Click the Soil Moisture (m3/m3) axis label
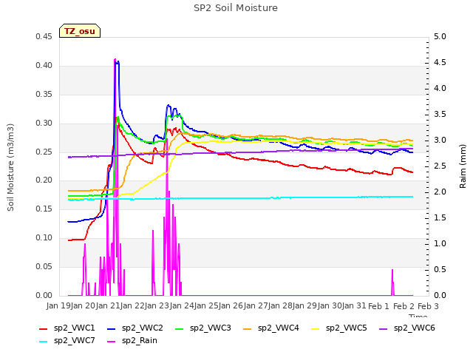The image size is (473, 355). point(10,167)
